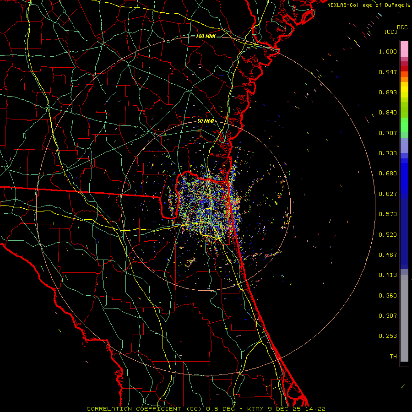412x412 pixels.
Task: Select the 0.520 legend value
Action: 388,235
